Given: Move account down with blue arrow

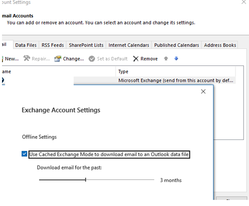Looking at the screenshot, I should click(x=176, y=58).
